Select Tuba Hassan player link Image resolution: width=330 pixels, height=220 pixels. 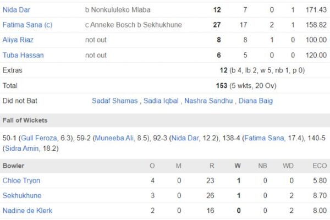(23, 56)
